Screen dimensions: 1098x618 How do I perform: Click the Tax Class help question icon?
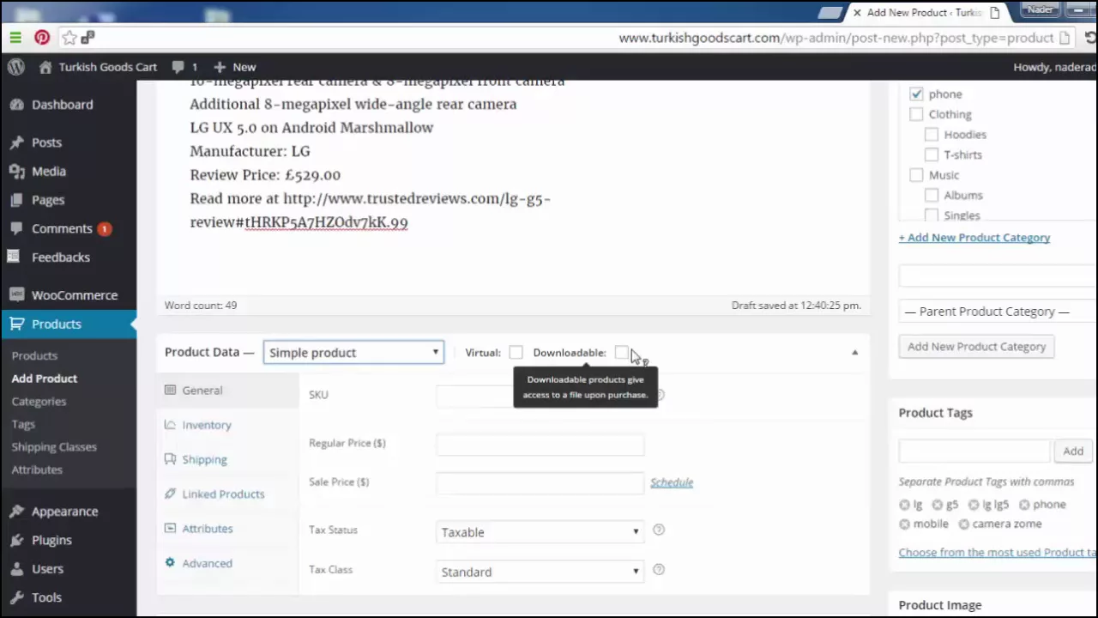(659, 570)
